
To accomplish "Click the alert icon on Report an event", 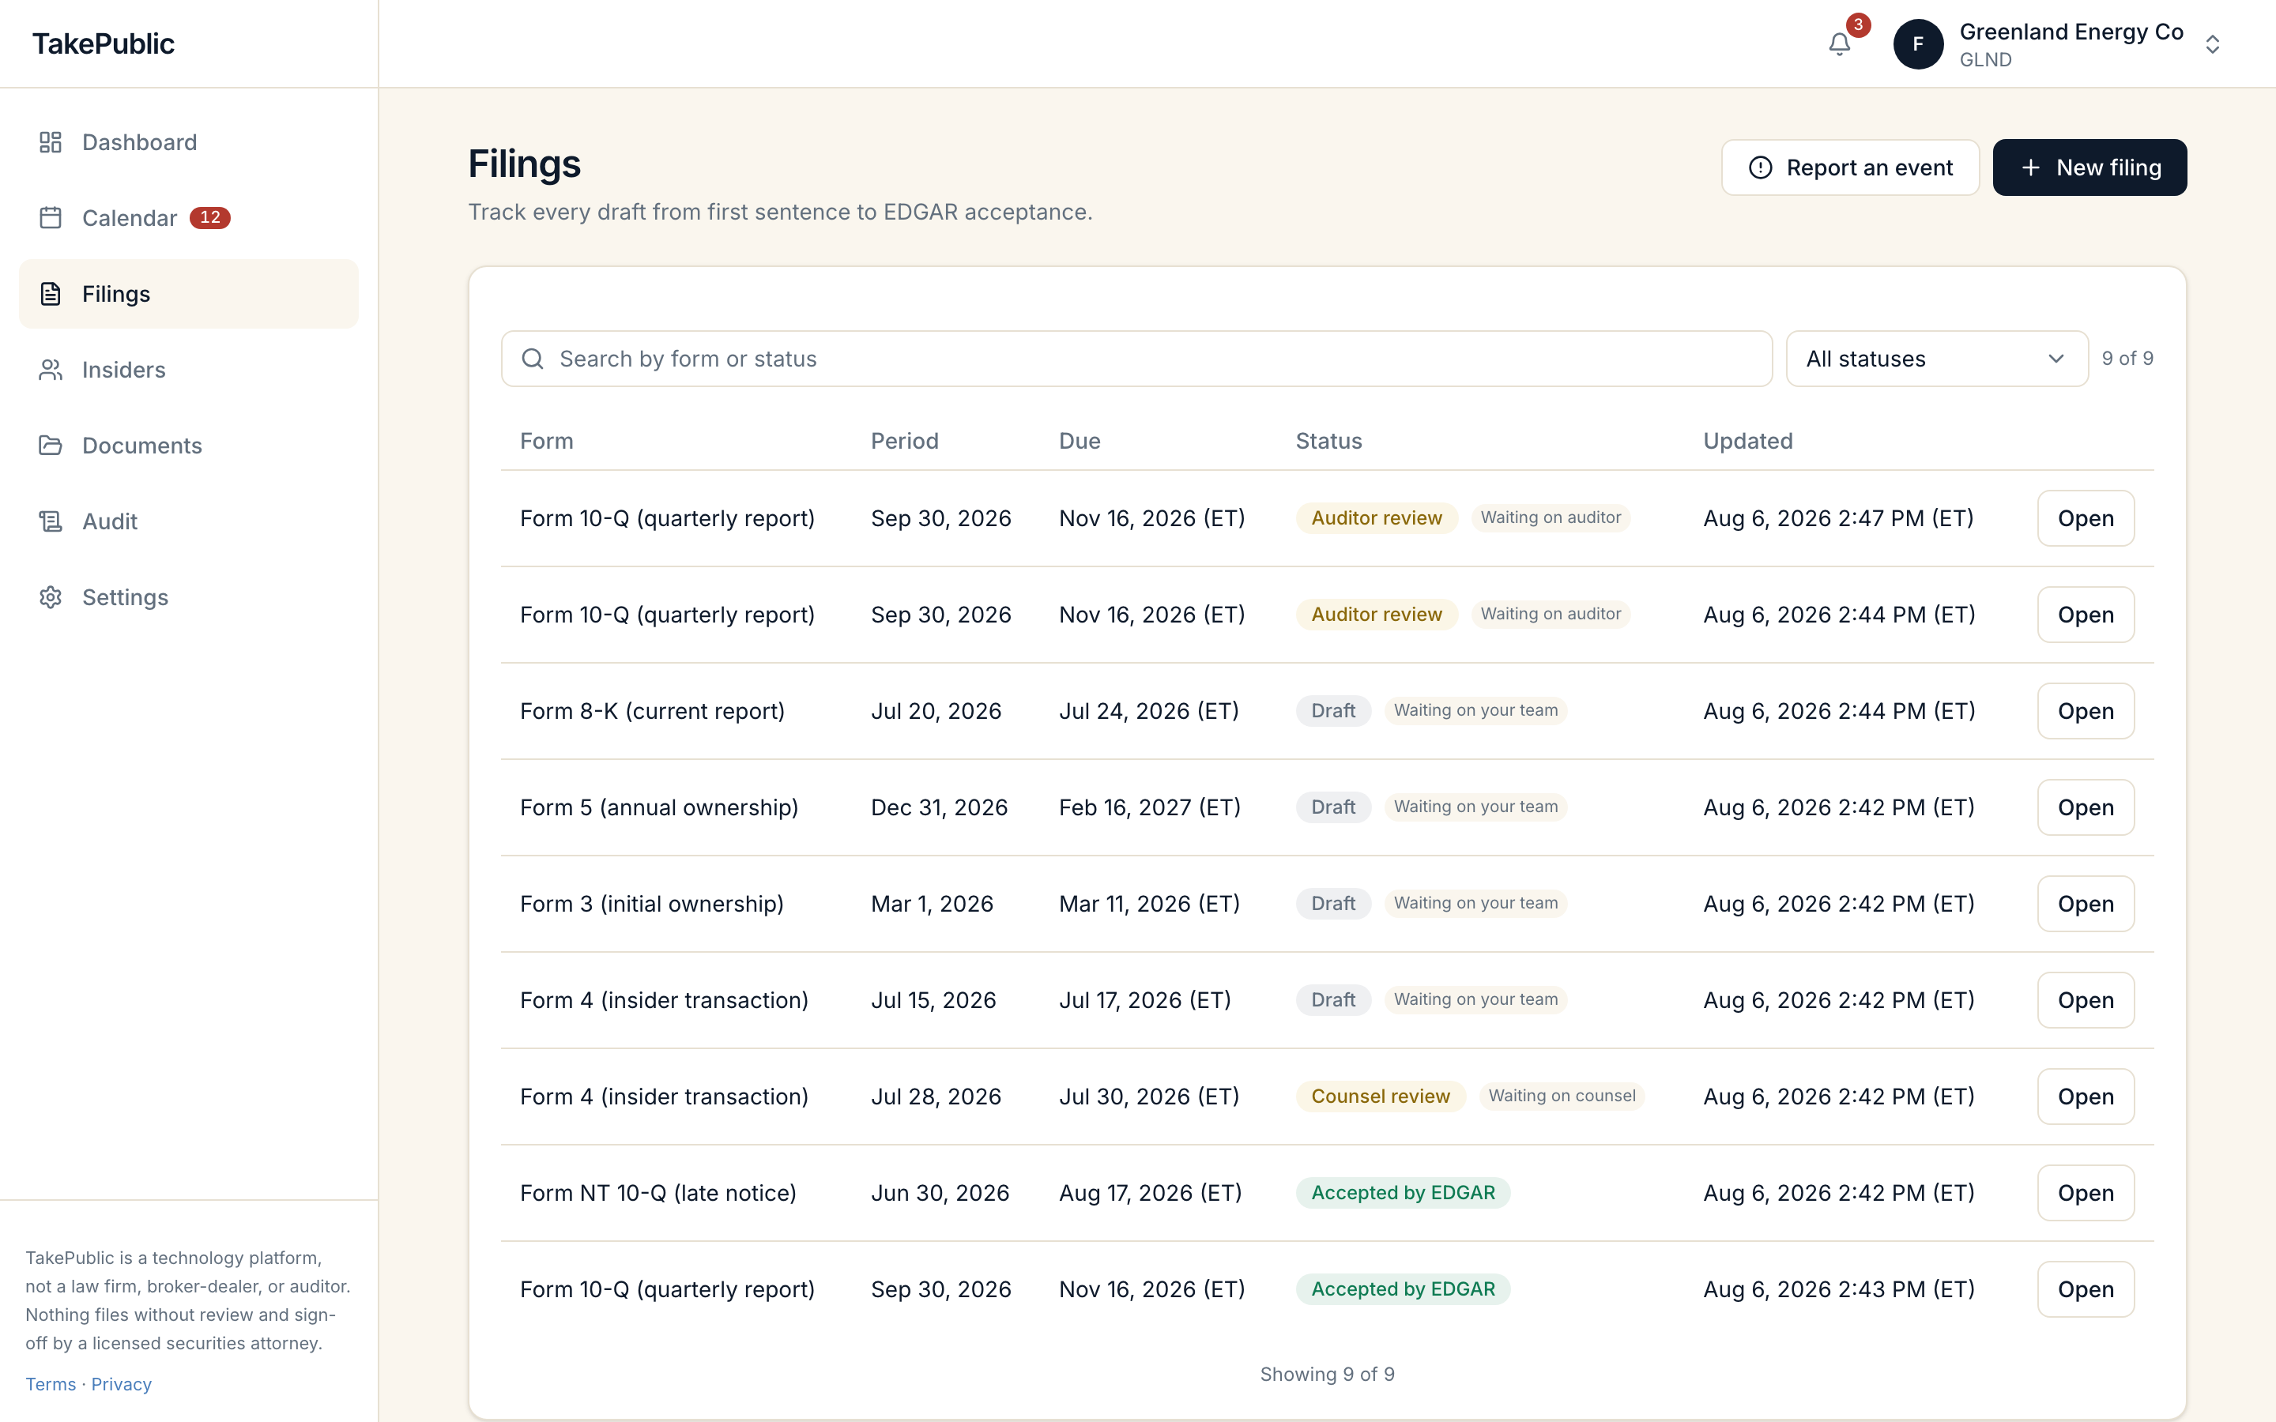I will tap(1760, 167).
